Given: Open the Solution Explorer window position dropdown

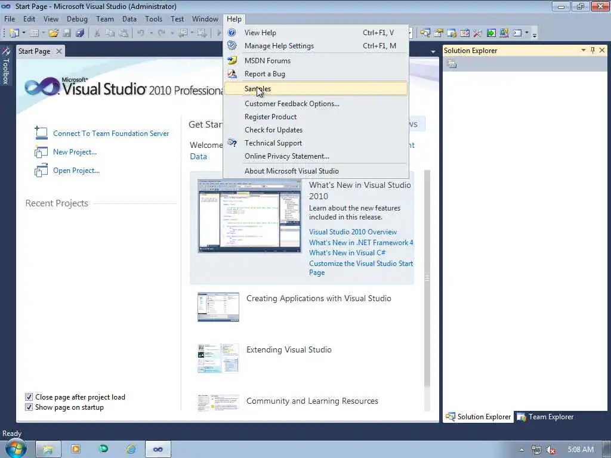Looking at the screenshot, I should pos(584,50).
